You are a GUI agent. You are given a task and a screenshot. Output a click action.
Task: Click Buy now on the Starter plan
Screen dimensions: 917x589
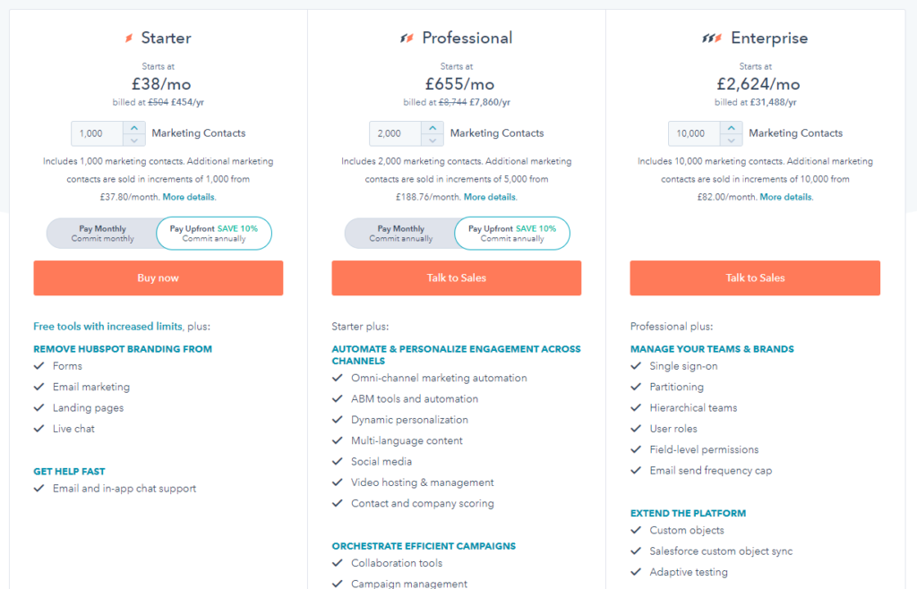(x=159, y=277)
